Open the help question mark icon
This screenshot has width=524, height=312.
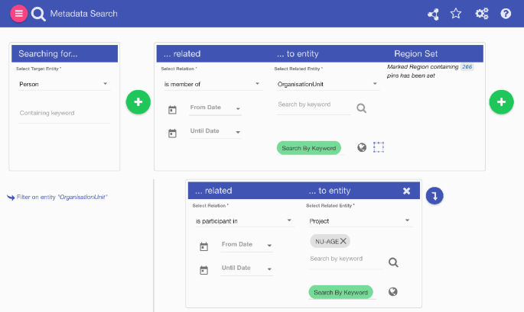(506, 14)
